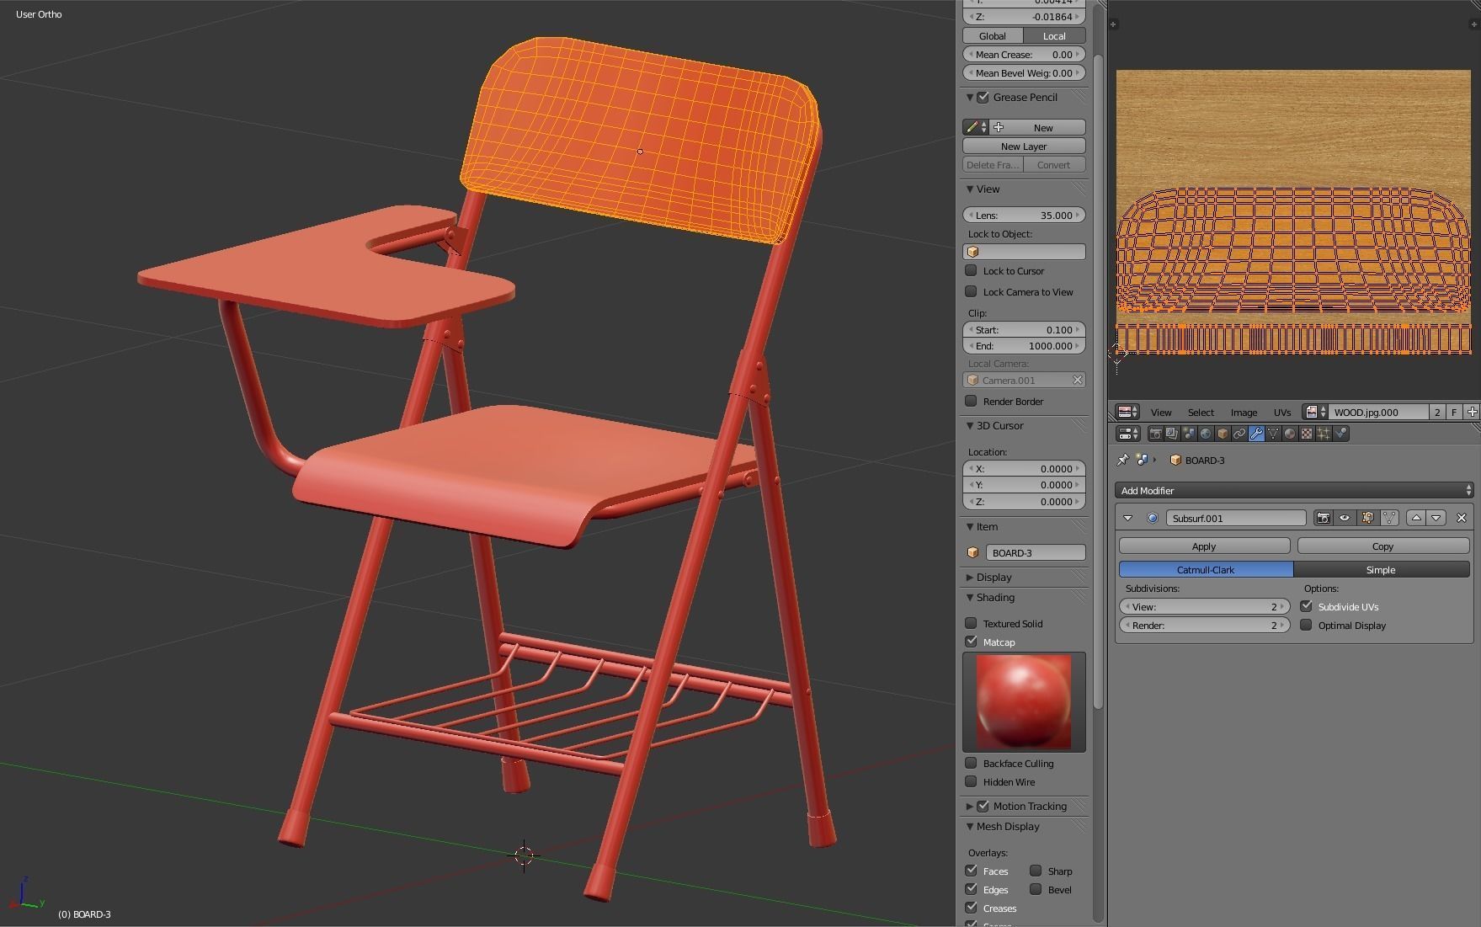Clear the Camera.001 local camera field with X
Screen dimensions: 1481x927
1077,380
